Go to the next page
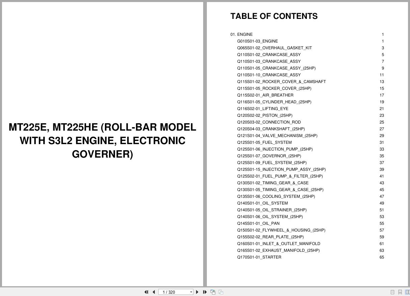 pyautogui.click(x=197, y=292)
